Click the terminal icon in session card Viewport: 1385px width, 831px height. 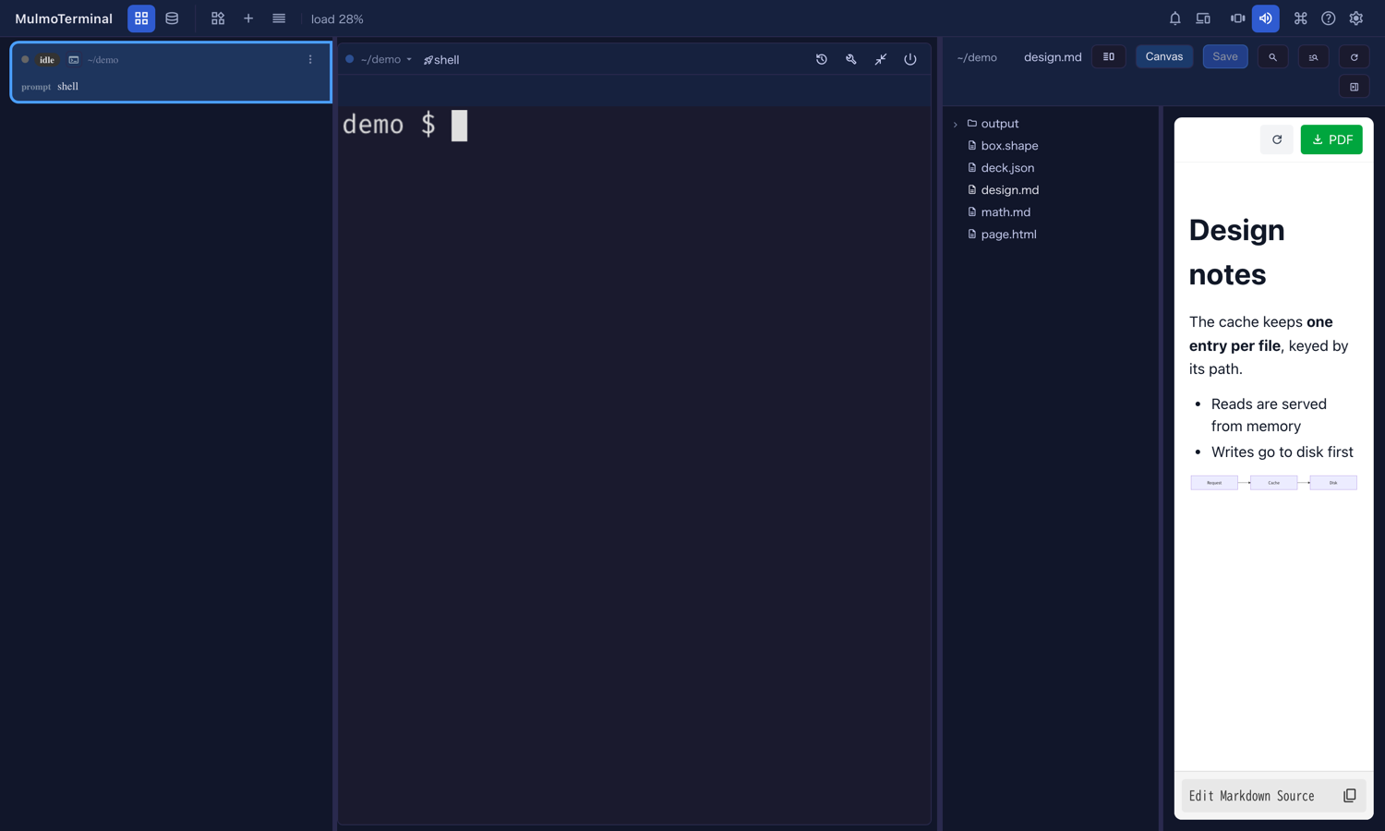click(x=74, y=60)
